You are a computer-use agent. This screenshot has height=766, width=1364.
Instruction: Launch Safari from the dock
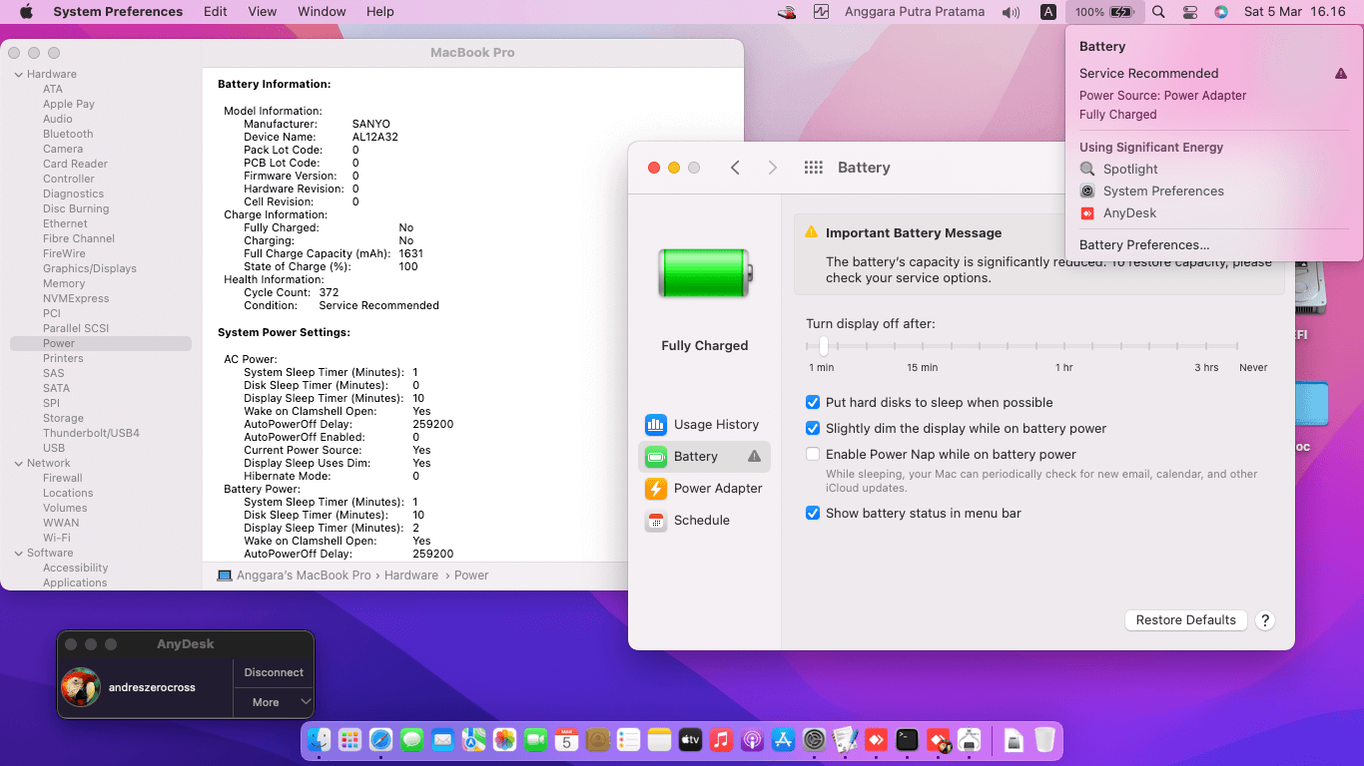point(380,739)
